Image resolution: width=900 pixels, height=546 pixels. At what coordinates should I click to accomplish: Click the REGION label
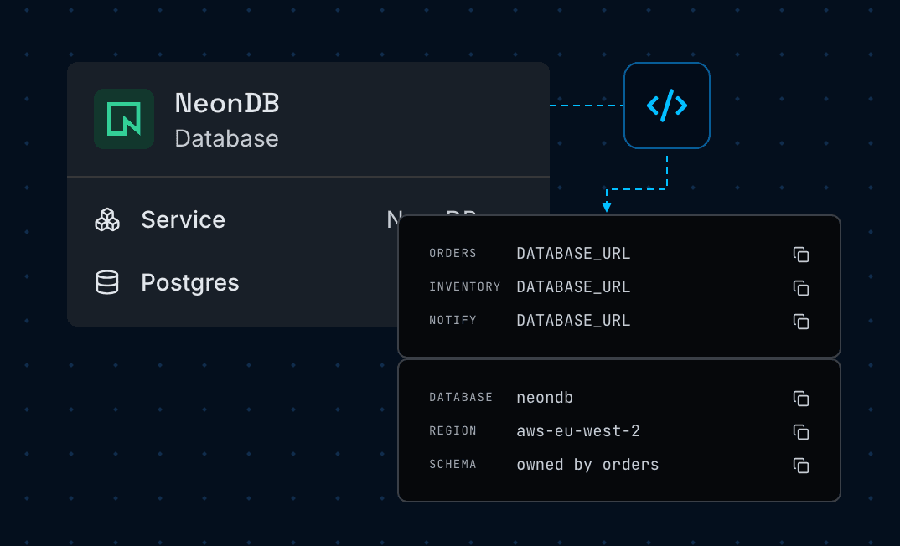[x=453, y=430]
